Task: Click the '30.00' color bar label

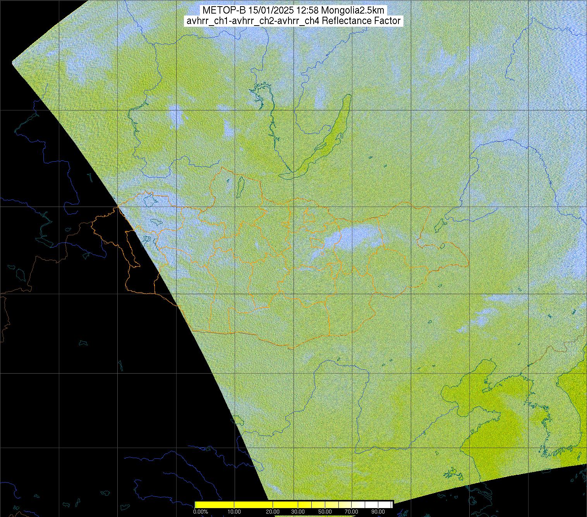Action: (298, 512)
